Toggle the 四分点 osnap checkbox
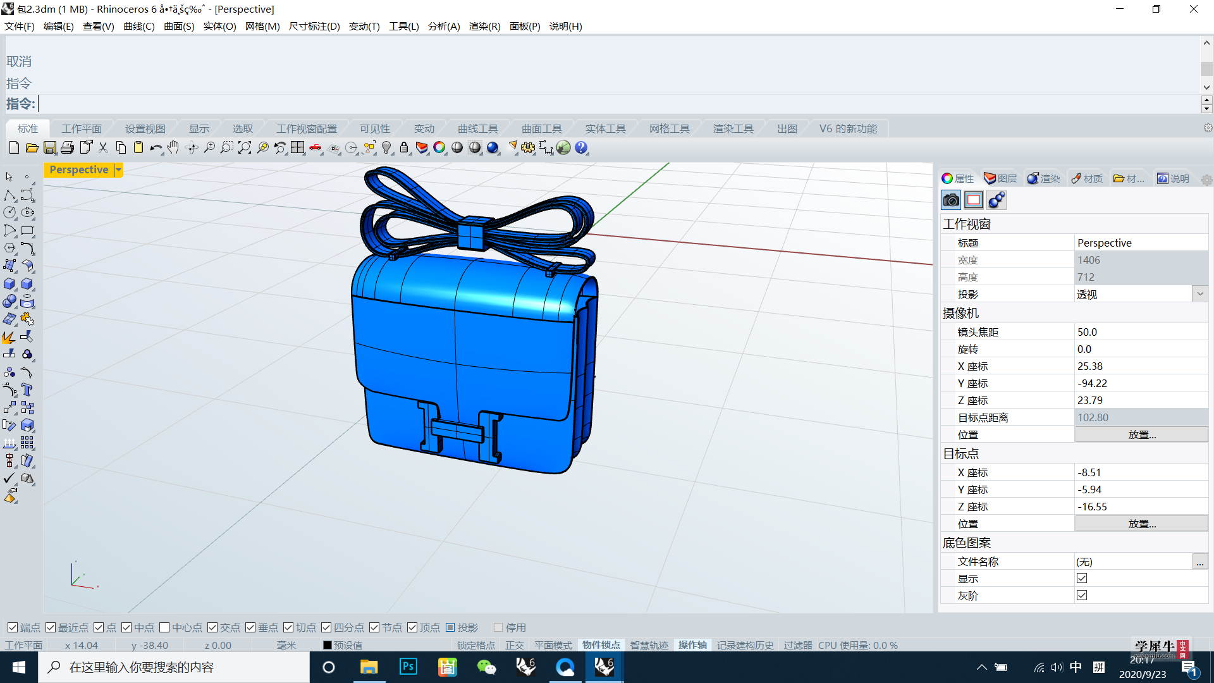 (x=326, y=627)
